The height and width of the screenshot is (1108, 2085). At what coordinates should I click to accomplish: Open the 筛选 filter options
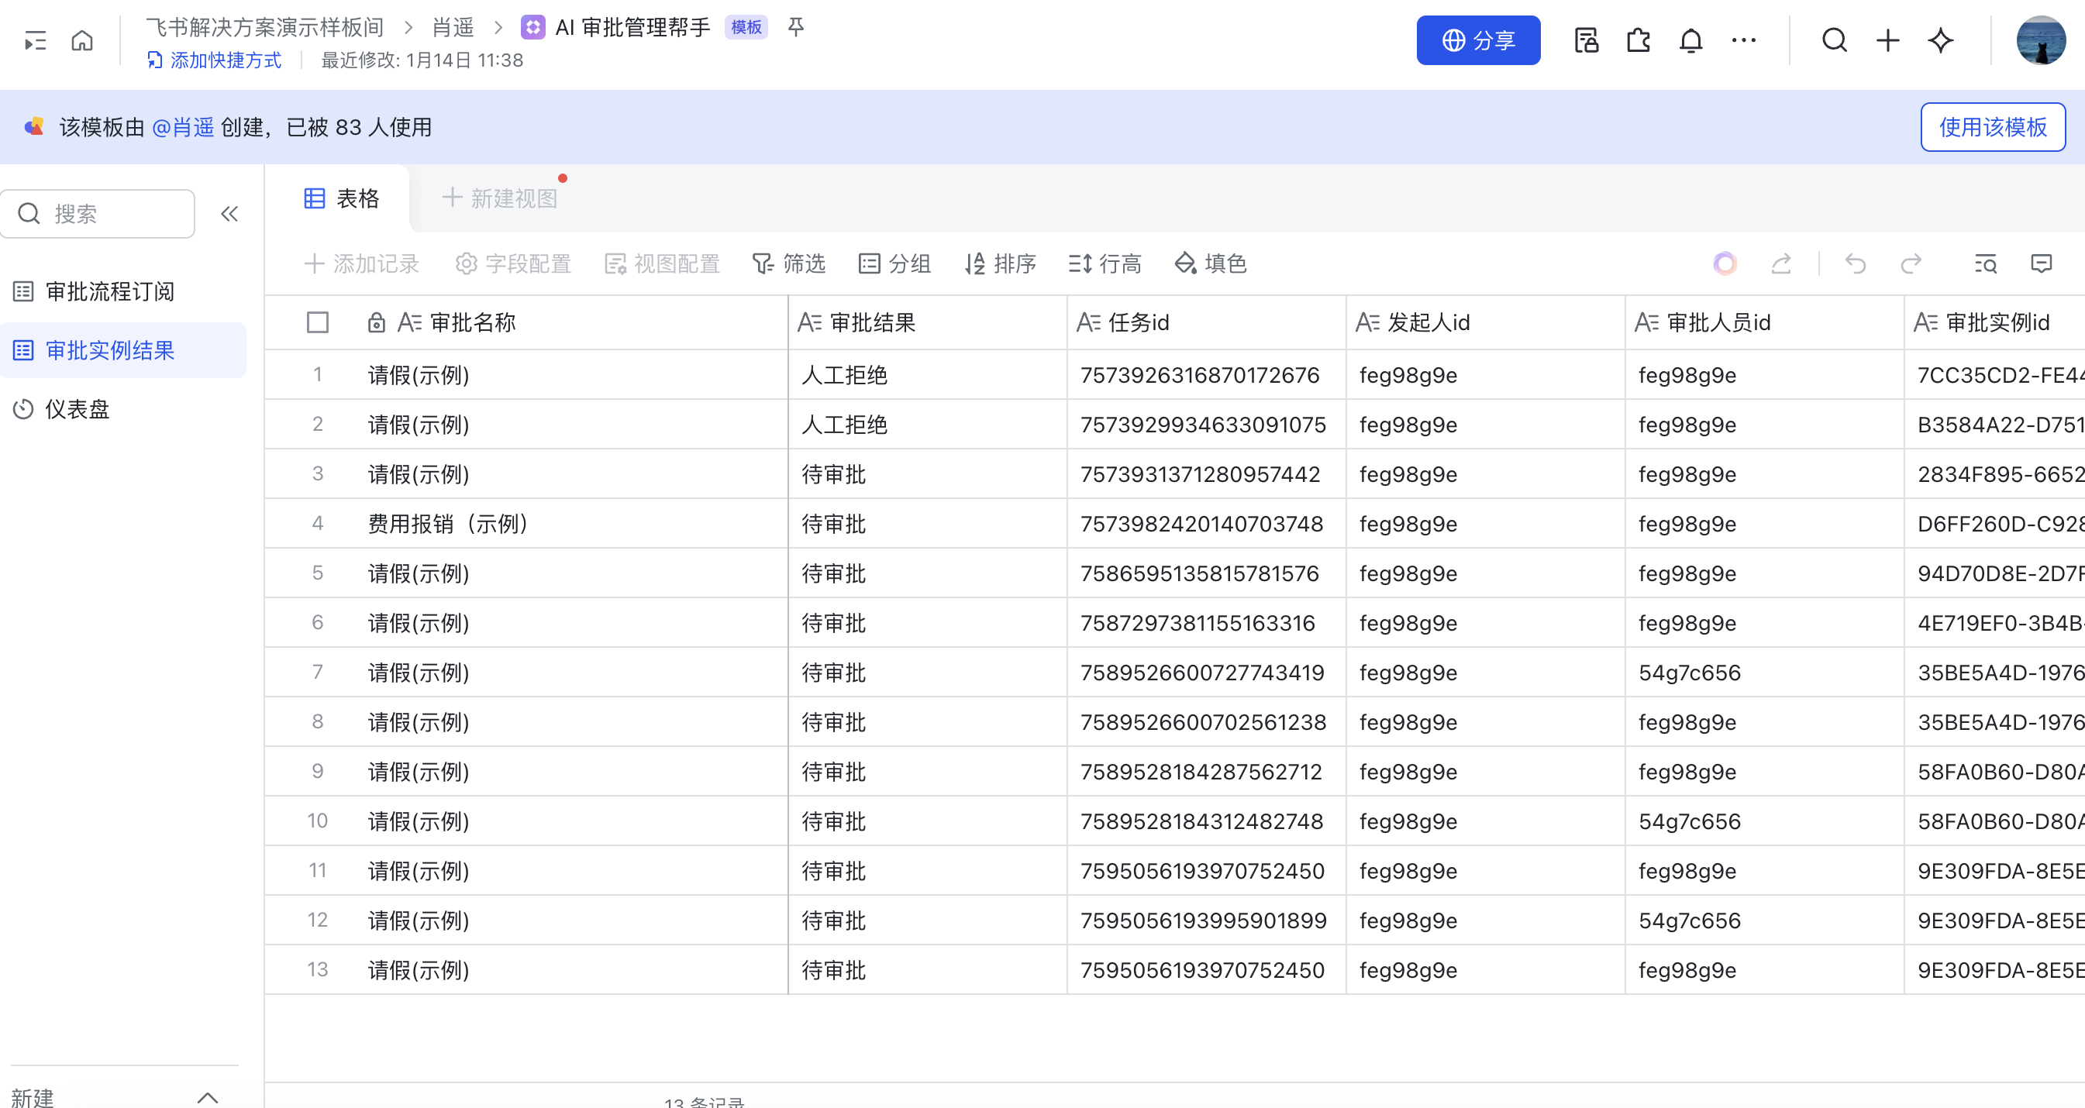pyautogui.click(x=788, y=264)
